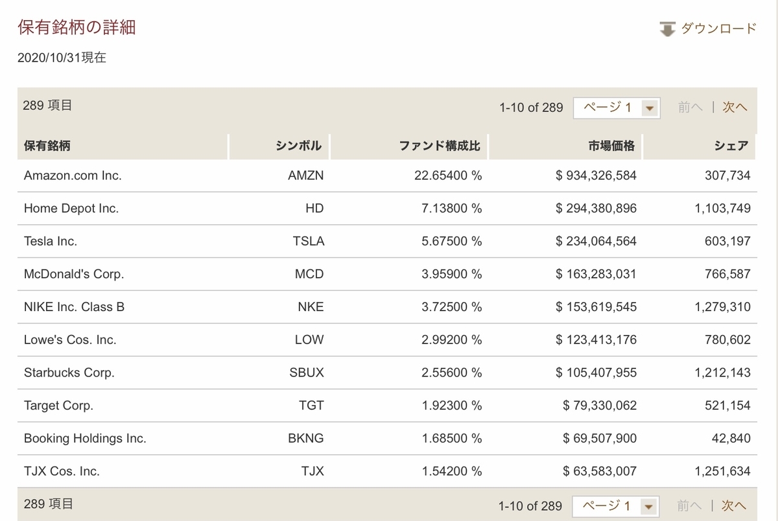Open the top ページ 1 dropdown
Image resolution: width=778 pixels, height=521 pixels.
[x=616, y=108]
